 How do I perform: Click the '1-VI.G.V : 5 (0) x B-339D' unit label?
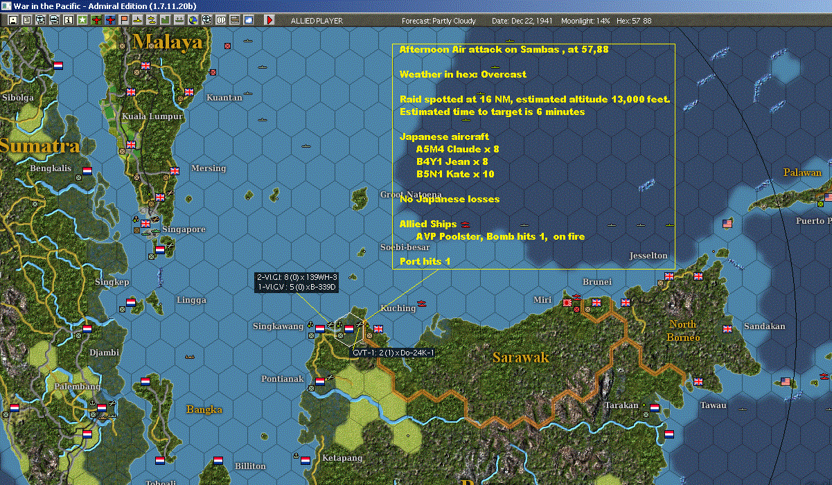click(296, 287)
